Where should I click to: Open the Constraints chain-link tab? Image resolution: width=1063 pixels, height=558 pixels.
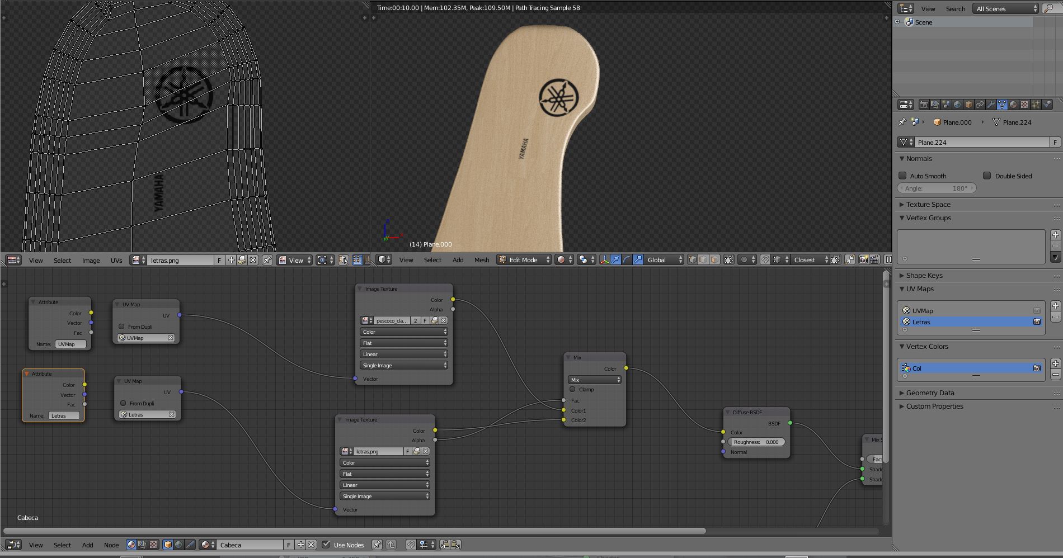[x=980, y=105]
